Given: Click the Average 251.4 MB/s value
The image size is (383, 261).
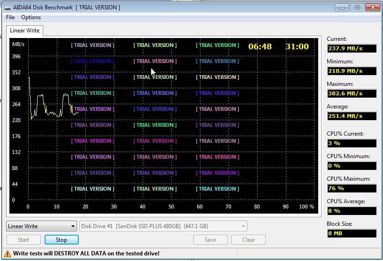Looking at the screenshot, I should pos(352,116).
